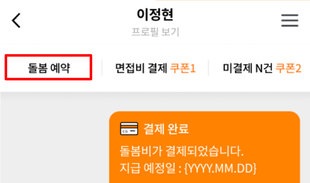The width and height of the screenshot is (310, 183).
Task: Tap the orange 쿠폰1 badge
Action: click(183, 68)
